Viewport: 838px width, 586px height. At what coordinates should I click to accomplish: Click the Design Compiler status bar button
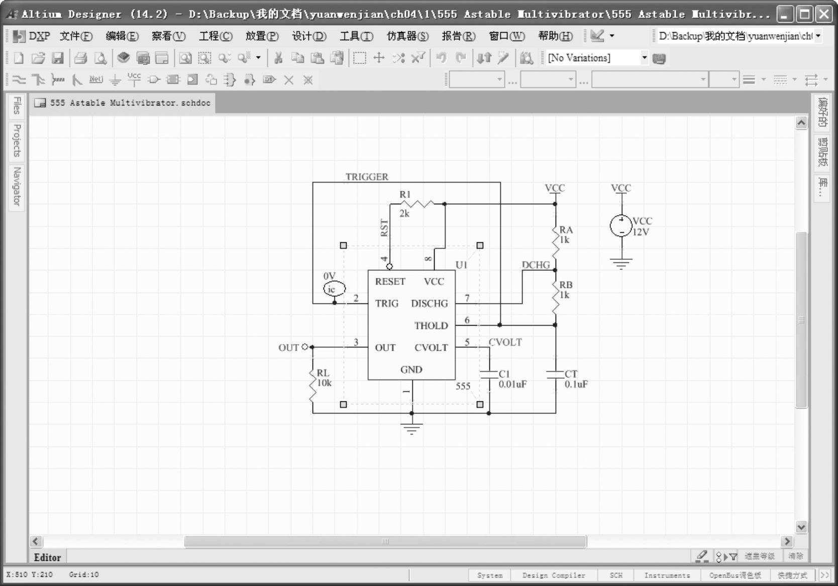[553, 575]
